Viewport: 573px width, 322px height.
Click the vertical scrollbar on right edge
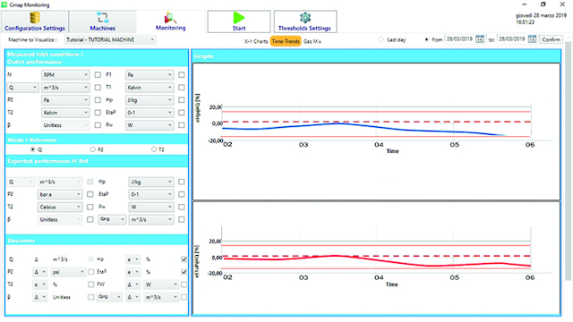[568, 161]
